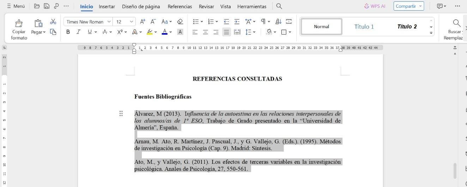467x187 pixels.
Task: Click the paragraph shading paint bucket
Action: (269, 32)
